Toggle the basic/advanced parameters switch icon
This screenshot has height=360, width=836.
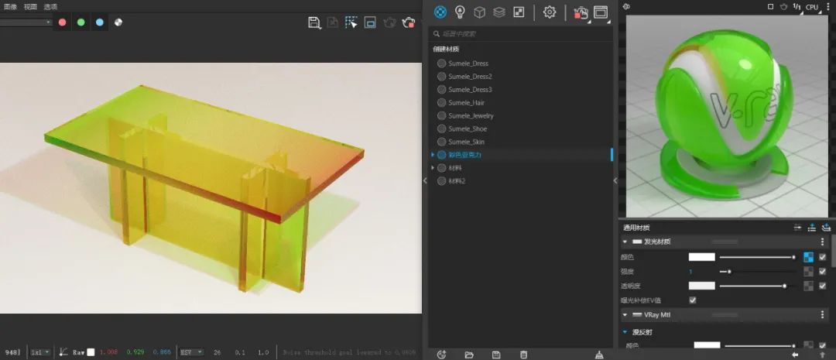pyautogui.click(x=797, y=228)
